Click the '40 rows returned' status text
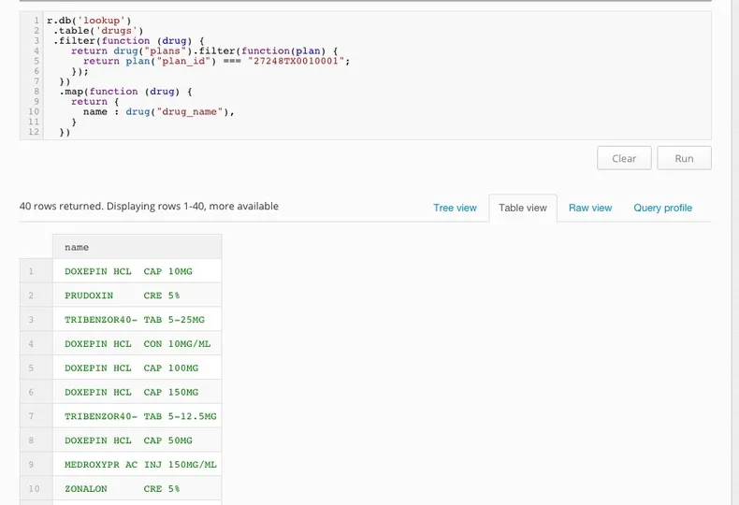Screen dimensions: 739x505 149,206
